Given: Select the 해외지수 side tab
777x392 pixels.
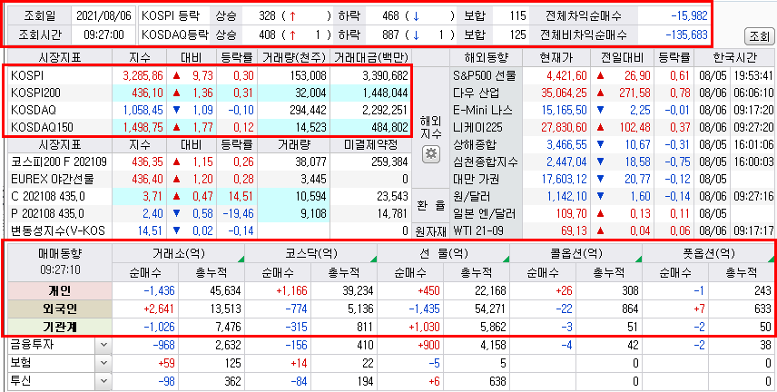Looking at the screenshot, I should coord(430,127).
